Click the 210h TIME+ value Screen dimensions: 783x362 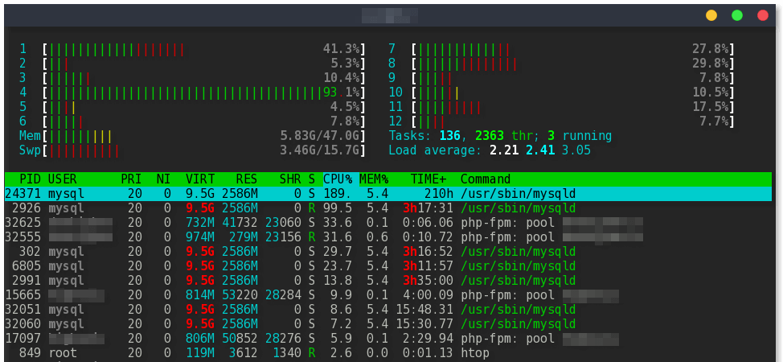439,194
